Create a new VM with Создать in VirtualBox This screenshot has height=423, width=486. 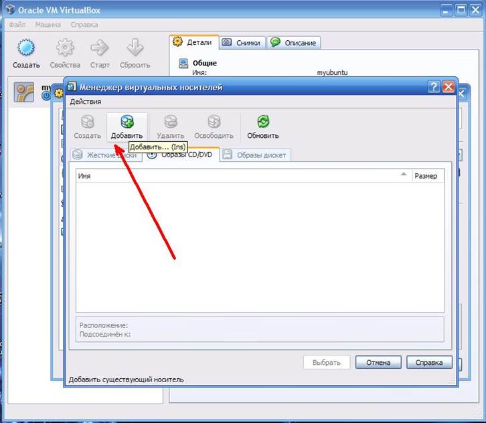pyautogui.click(x=26, y=54)
